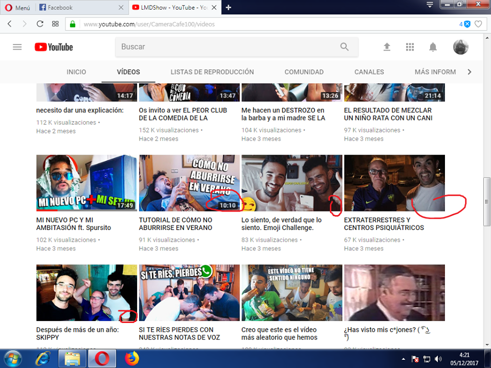This screenshot has height=368, width=491.
Task: Launch Firefox from the taskbar
Action: [x=132, y=359]
